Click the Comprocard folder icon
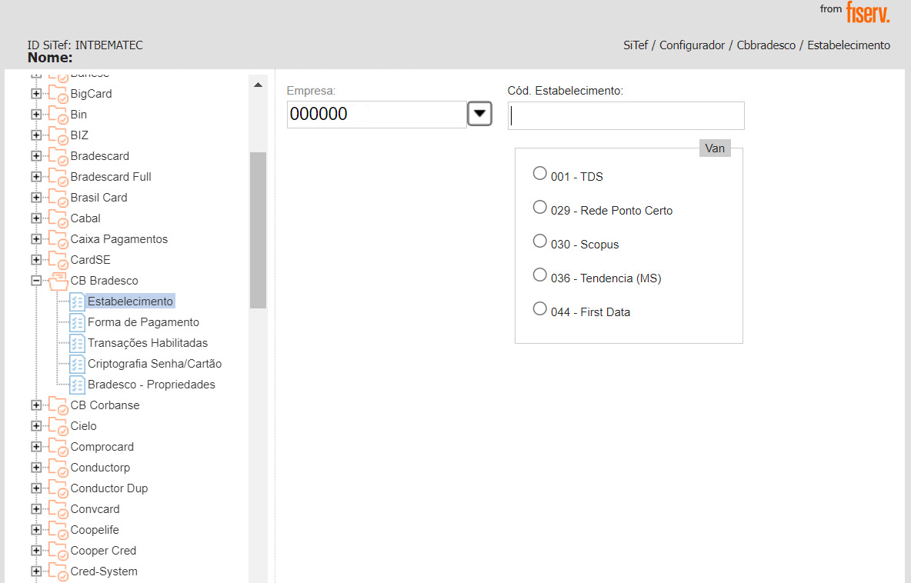 coord(58,447)
